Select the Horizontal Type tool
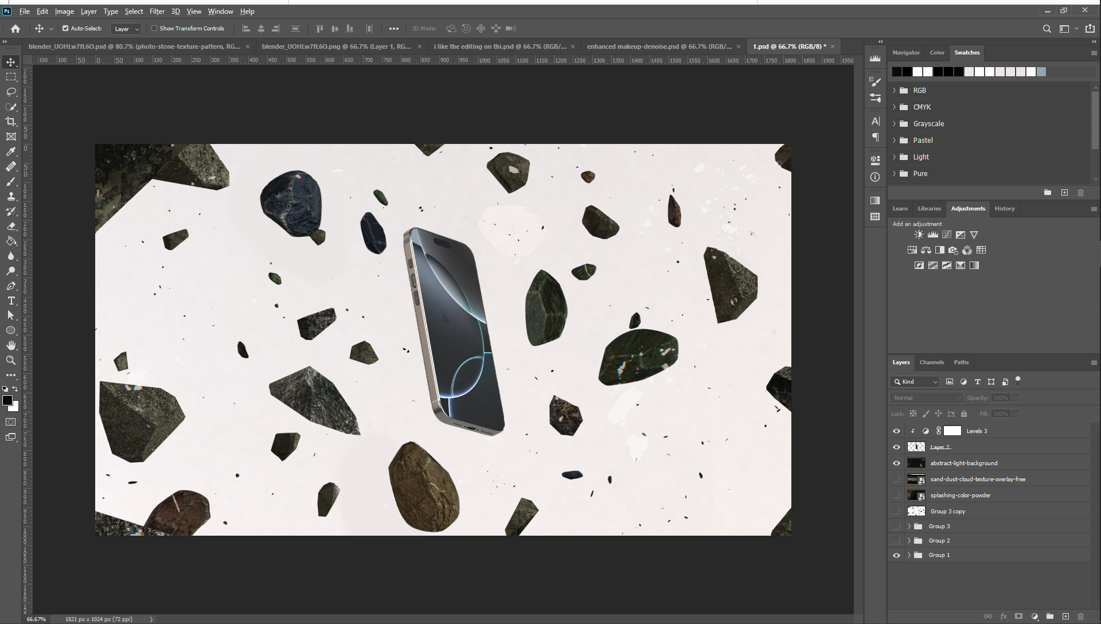 (11, 301)
